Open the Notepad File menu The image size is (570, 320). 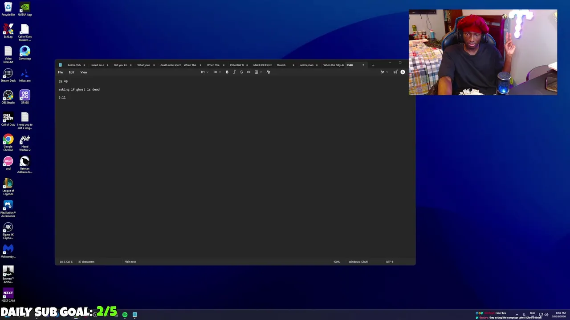click(60, 72)
